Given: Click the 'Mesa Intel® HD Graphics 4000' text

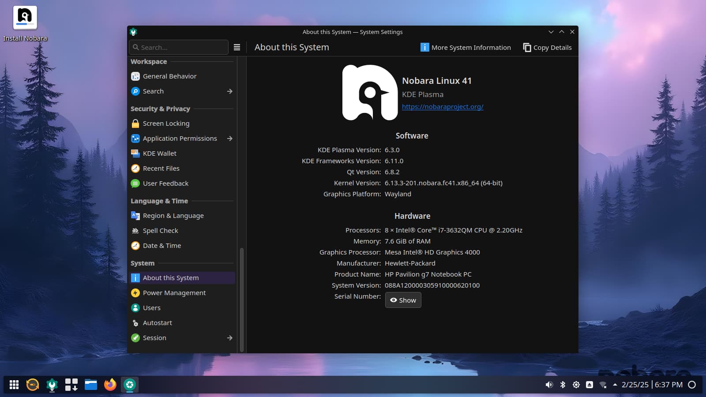Looking at the screenshot, I should tap(432, 252).
